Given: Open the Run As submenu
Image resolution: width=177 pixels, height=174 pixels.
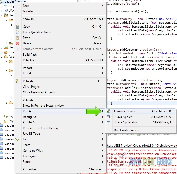Looking at the screenshot, I should tap(60, 111).
